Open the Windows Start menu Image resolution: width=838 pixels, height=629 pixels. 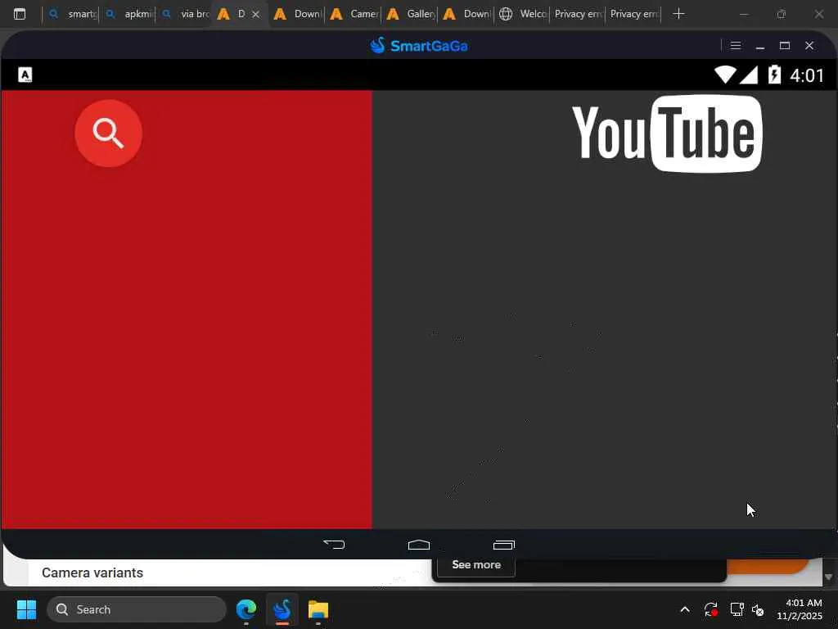[x=26, y=609]
